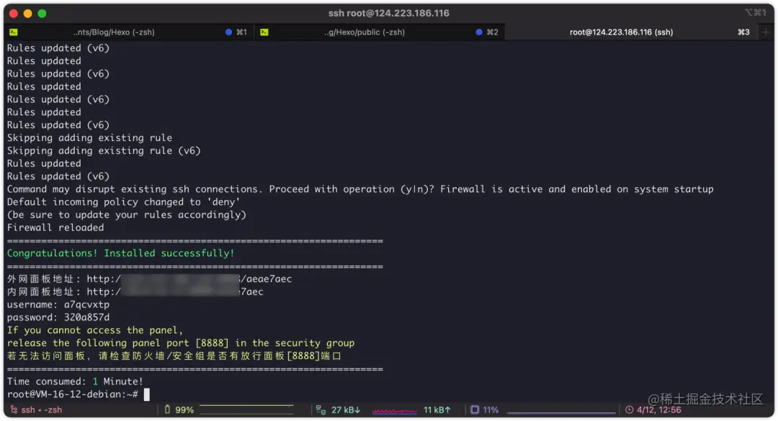Click the Congratulations! Installed successfully! line
This screenshot has height=421, width=778.
[120, 253]
